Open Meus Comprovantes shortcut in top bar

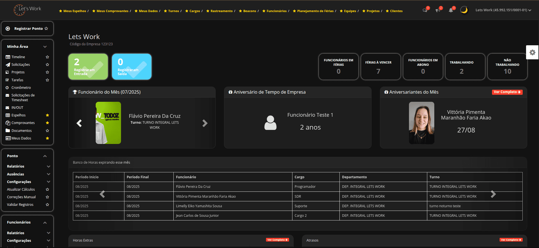tap(110, 11)
